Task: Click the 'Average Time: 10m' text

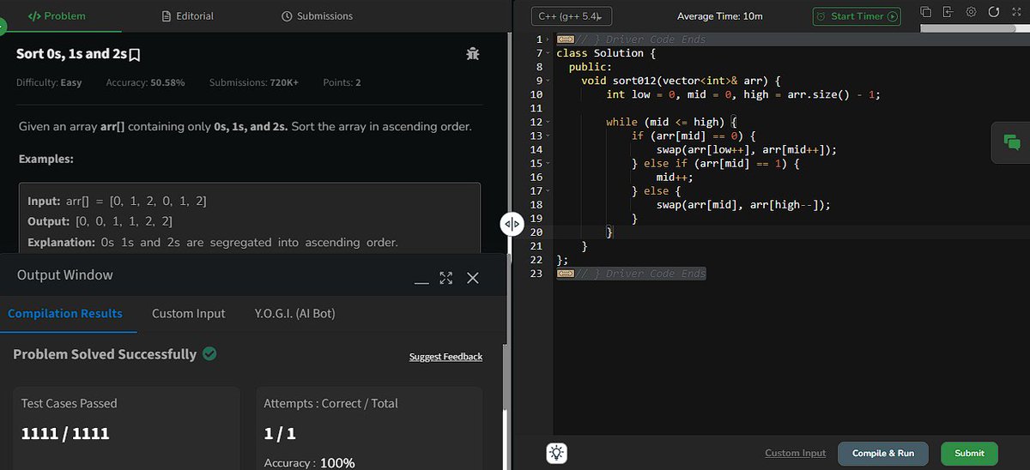Action: pos(719,16)
